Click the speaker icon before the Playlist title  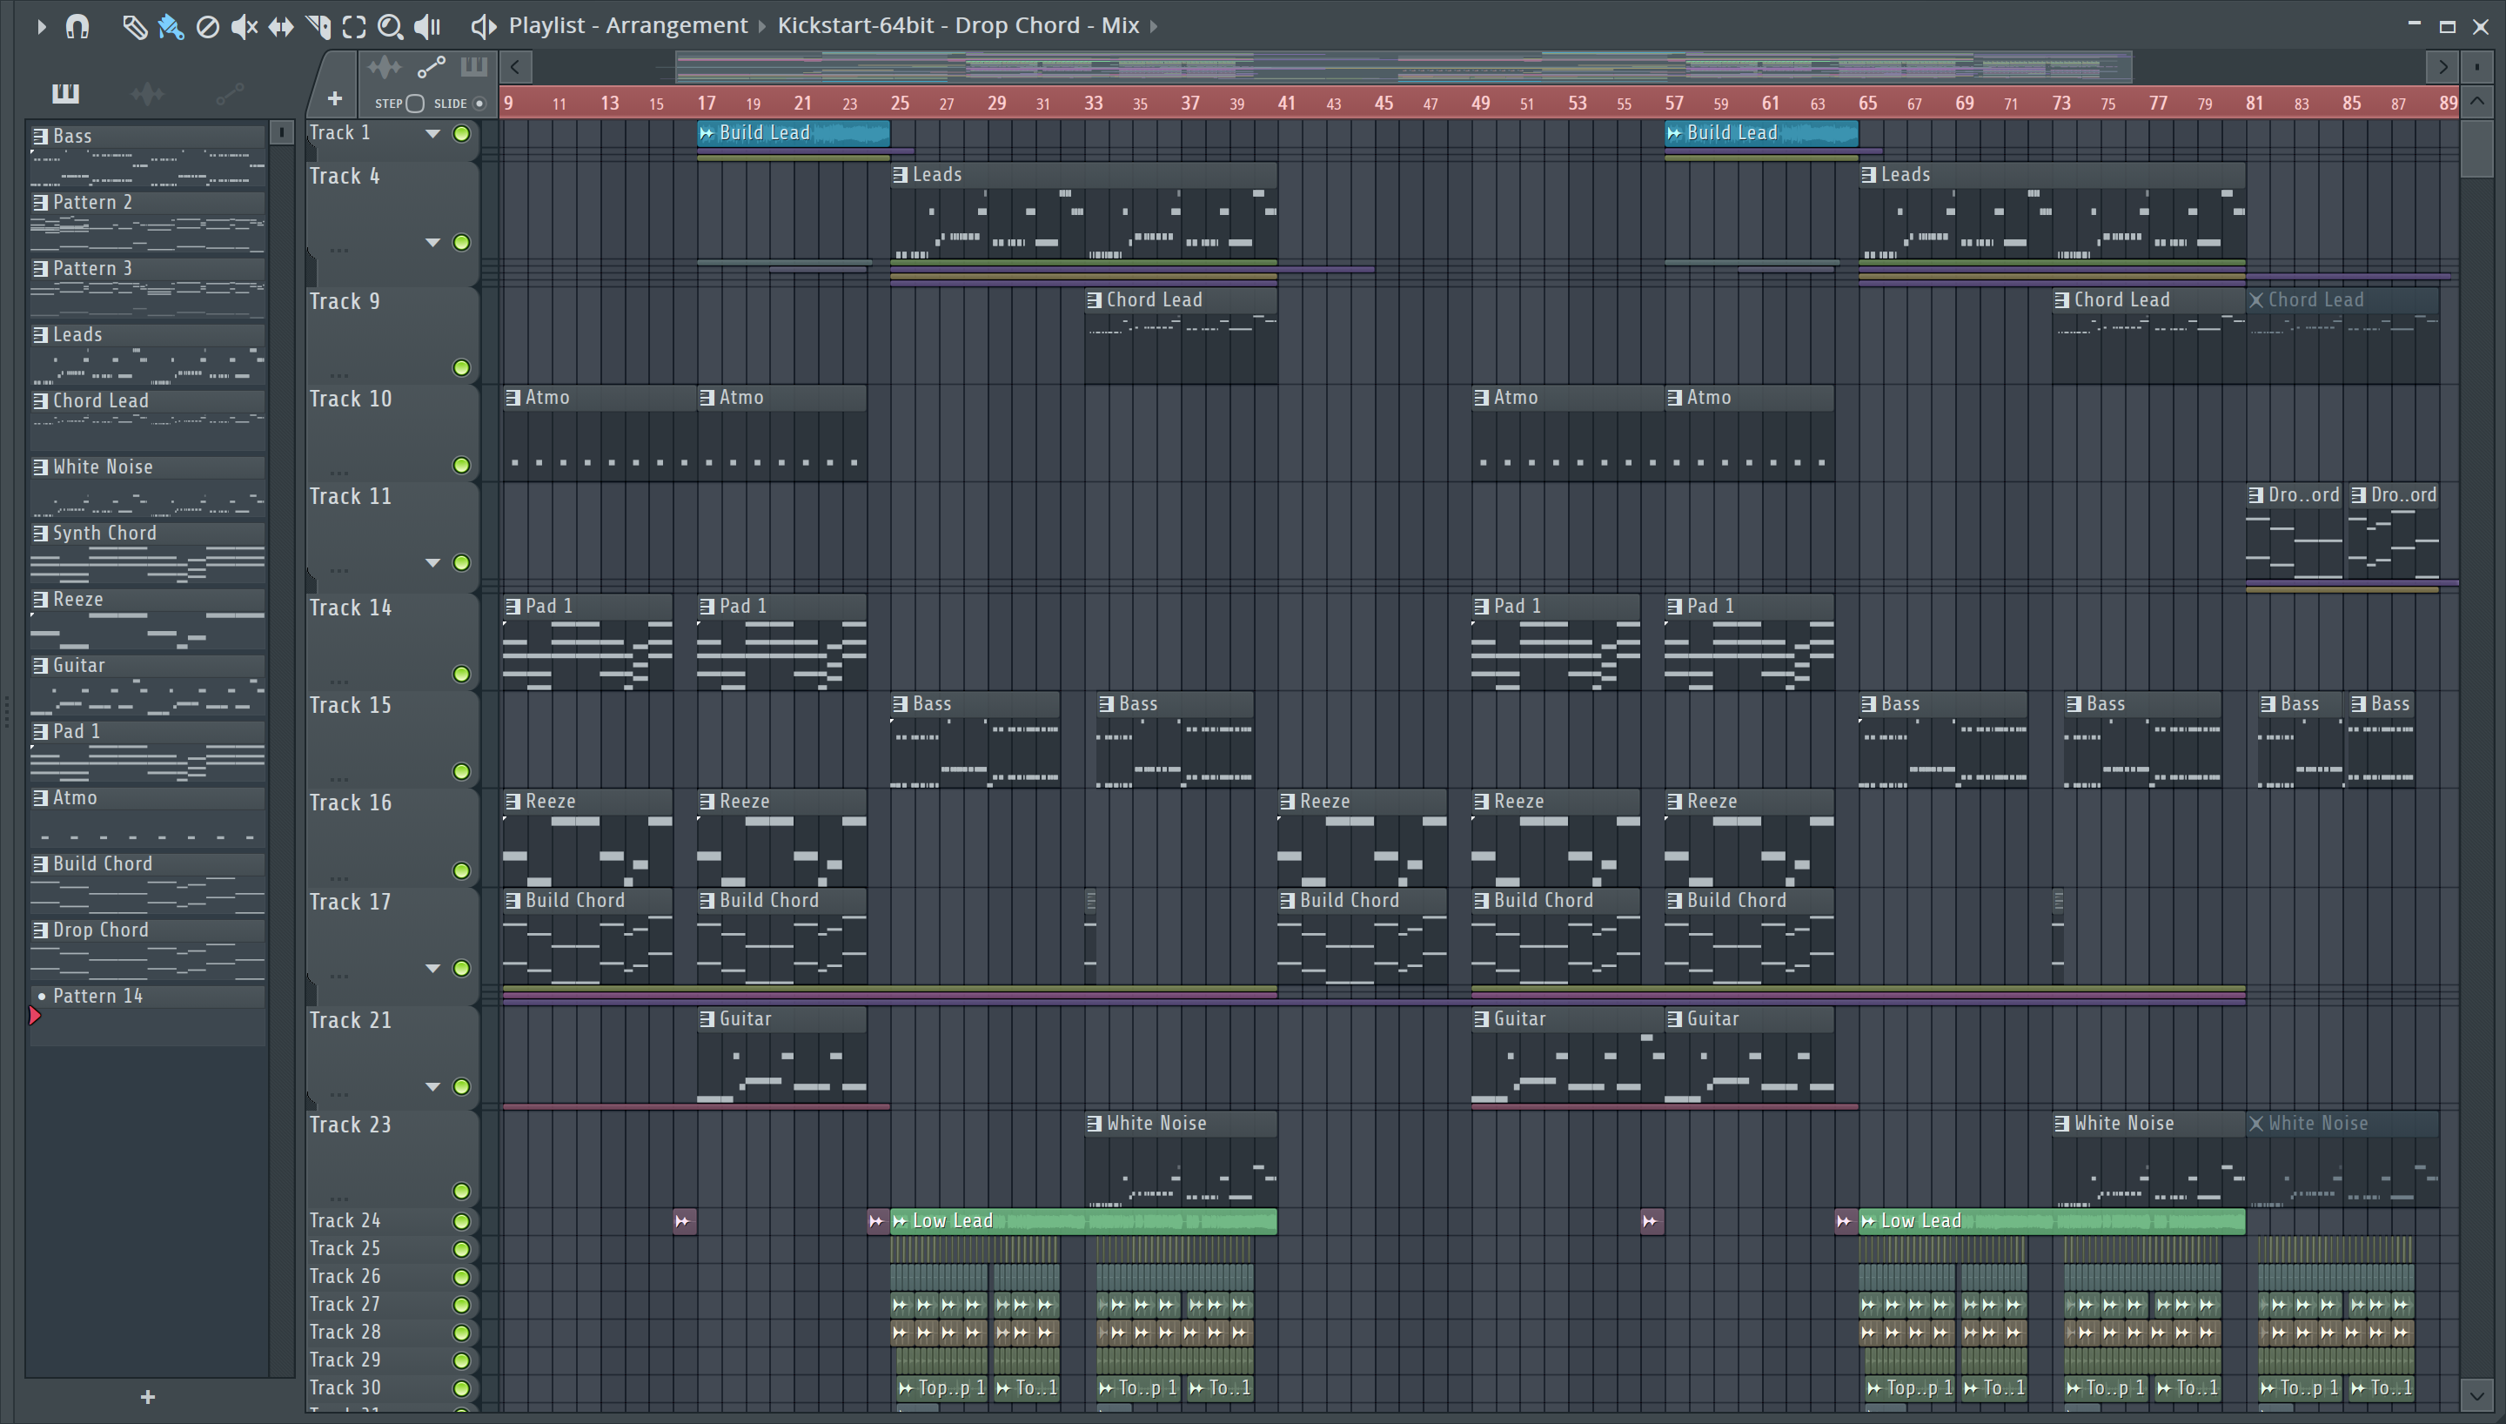pos(484,26)
